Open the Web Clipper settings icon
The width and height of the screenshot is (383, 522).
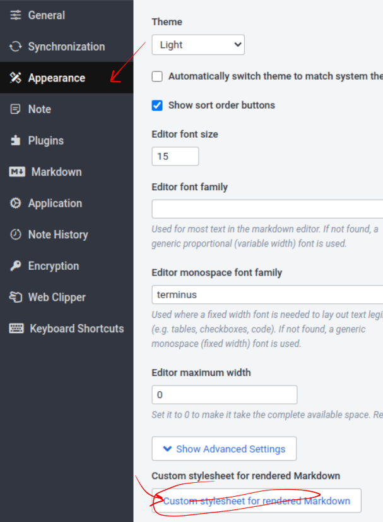coord(15,297)
